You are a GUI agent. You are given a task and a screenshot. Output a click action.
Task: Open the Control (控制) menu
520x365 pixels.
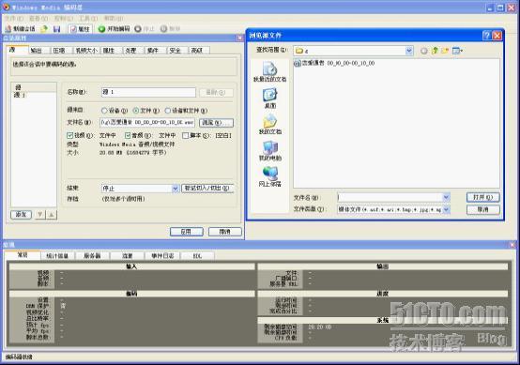tap(63, 18)
